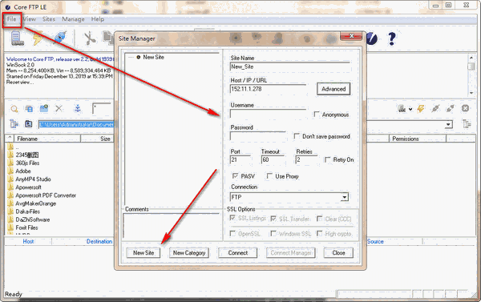Click the remote pane yellow lightning quick connect icon
Screen dimensions: 481x302
click(x=421, y=108)
